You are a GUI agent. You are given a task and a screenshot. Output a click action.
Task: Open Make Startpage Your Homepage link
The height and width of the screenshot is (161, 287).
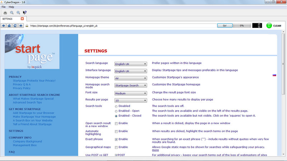[34, 117]
